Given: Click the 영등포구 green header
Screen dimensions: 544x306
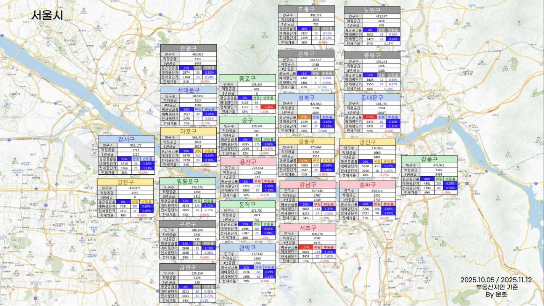Looking at the screenshot, I should pos(187,181).
